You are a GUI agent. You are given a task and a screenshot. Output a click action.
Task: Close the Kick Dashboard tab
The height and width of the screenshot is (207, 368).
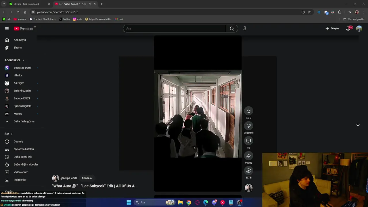click(x=49, y=4)
